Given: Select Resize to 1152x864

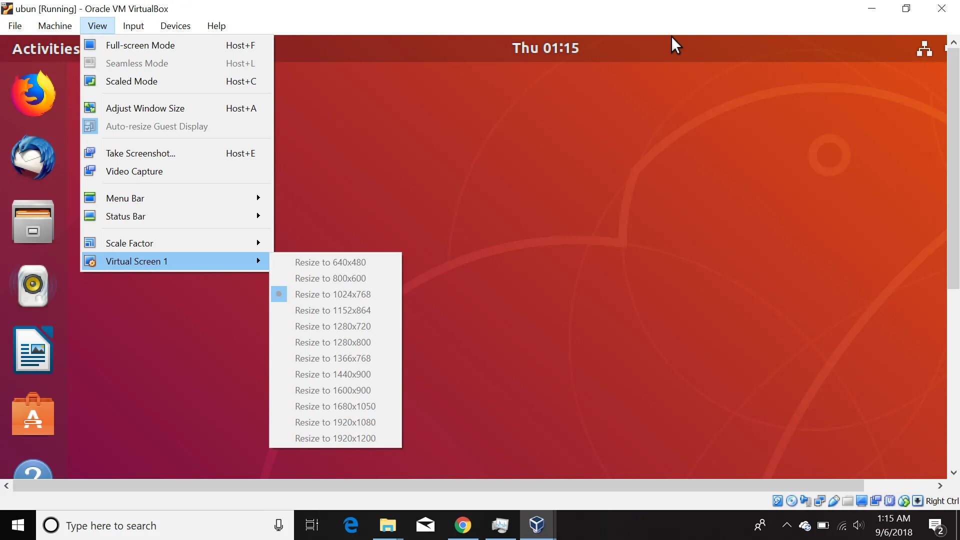Looking at the screenshot, I should pyautogui.click(x=335, y=310).
